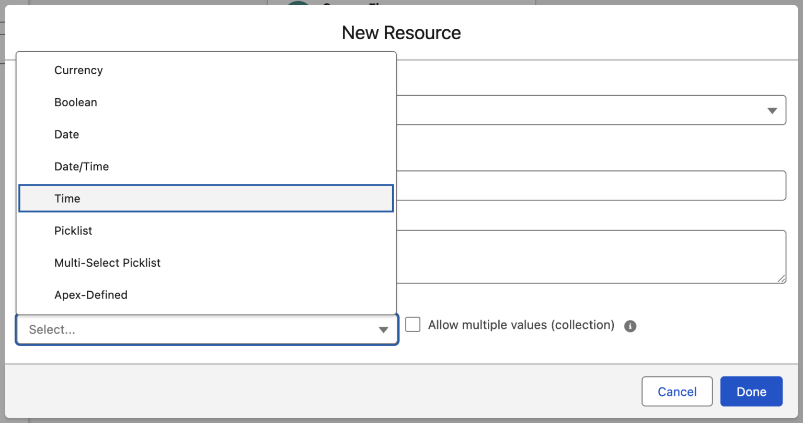Click the Done button
Viewport: 803px width, 423px height.
point(751,391)
